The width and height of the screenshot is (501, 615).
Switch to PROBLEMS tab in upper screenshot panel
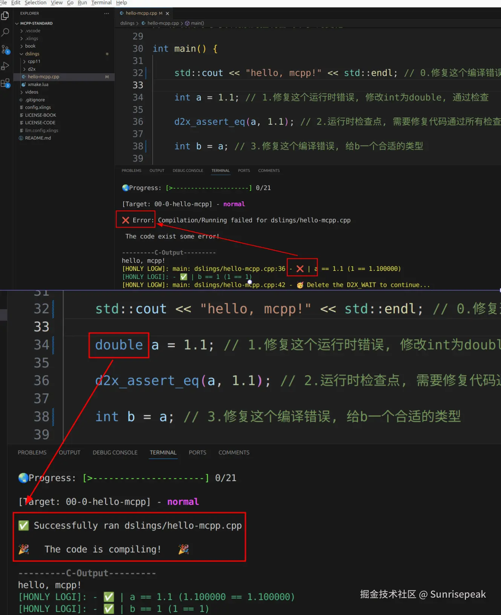[132, 171]
